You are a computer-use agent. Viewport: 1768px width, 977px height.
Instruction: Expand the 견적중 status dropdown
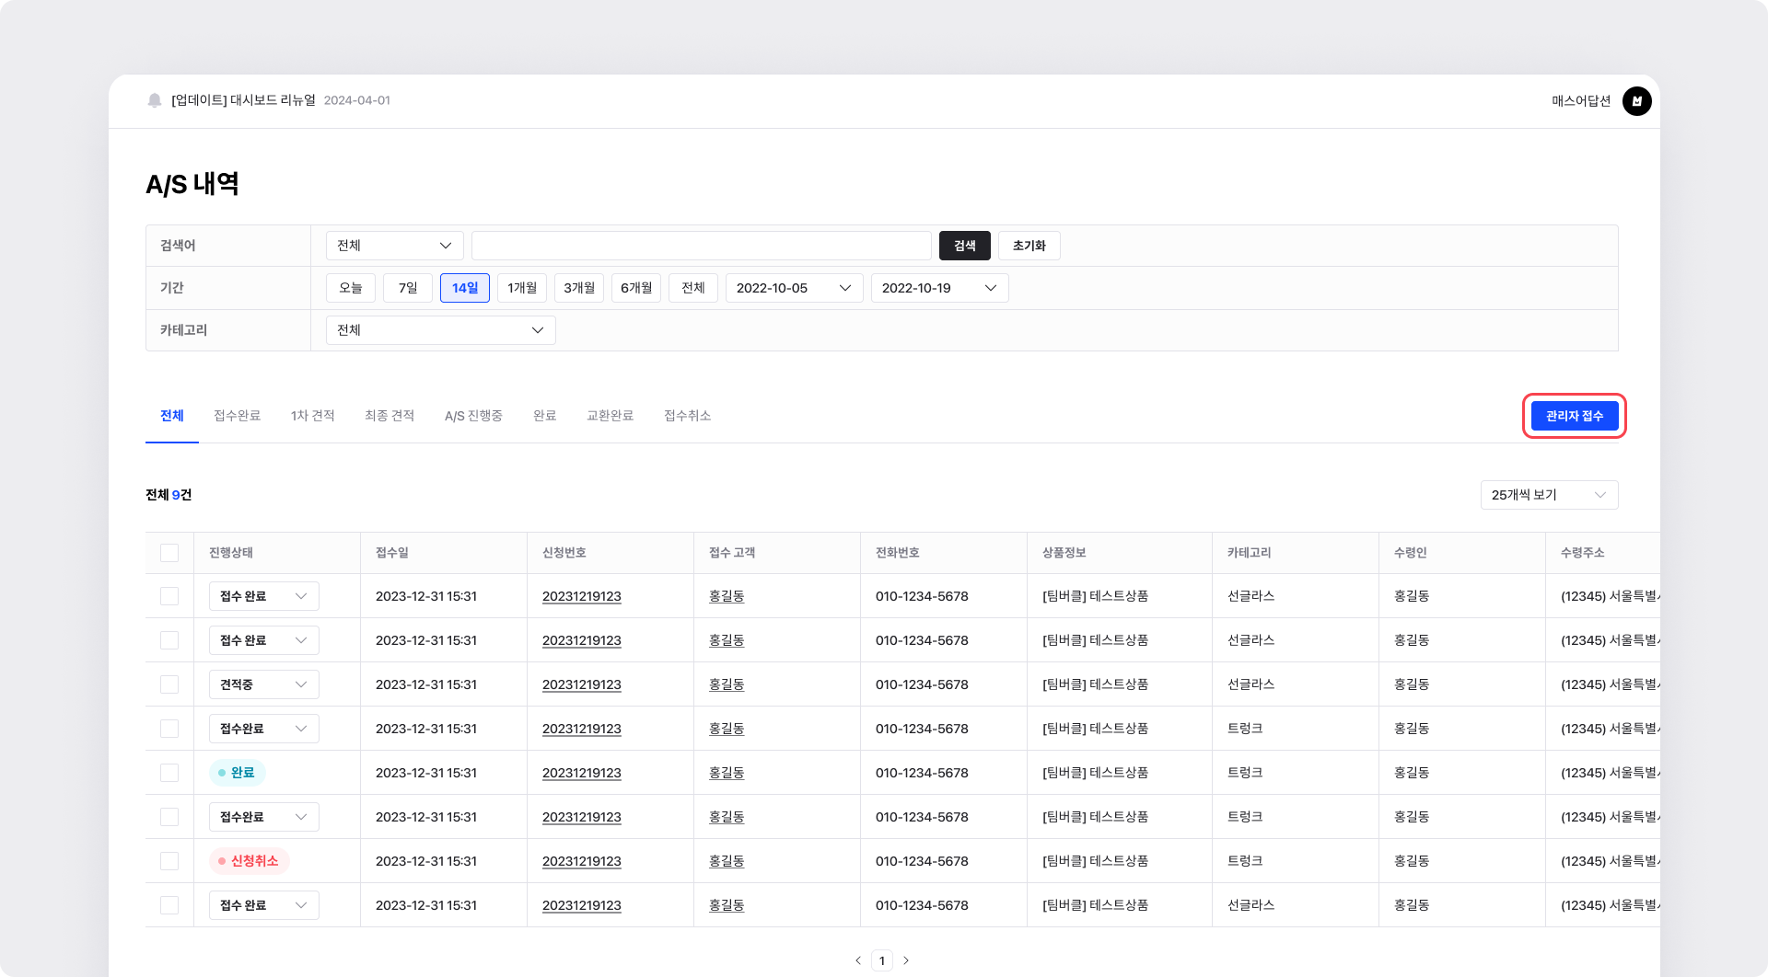pos(263,684)
